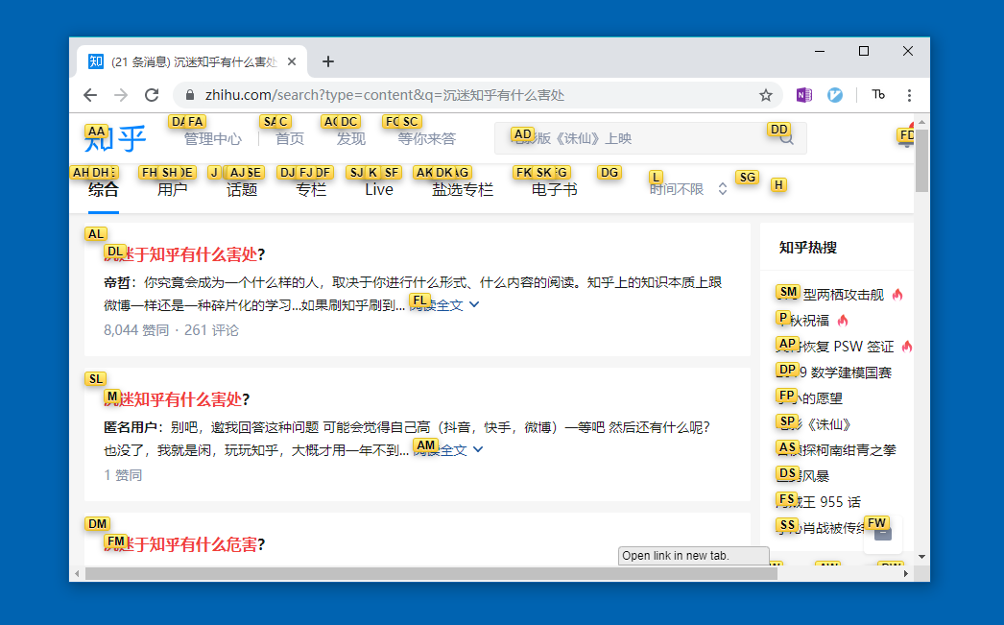This screenshot has width=1004, height=625.
Task: Click the 知乎热搜 heading
Action: pos(808,247)
